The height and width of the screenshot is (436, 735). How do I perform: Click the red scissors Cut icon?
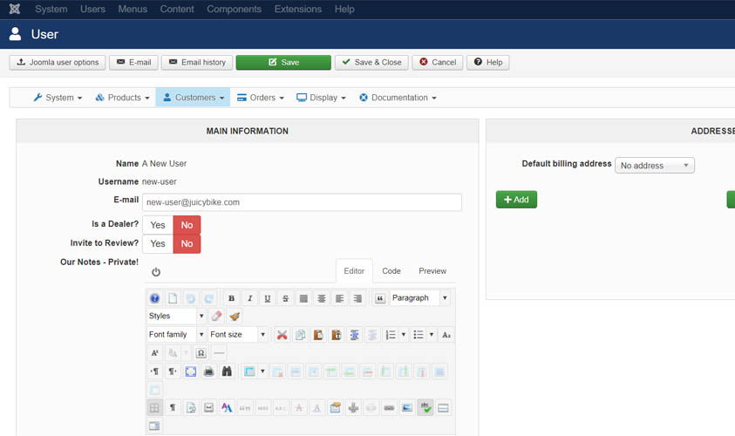click(282, 335)
